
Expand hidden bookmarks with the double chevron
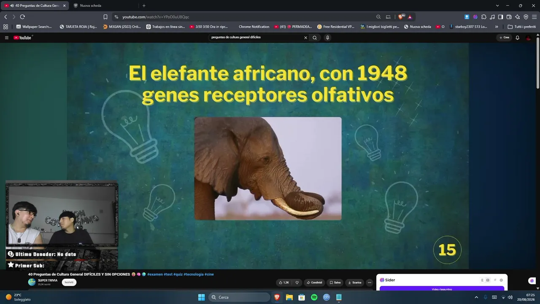[x=497, y=27]
